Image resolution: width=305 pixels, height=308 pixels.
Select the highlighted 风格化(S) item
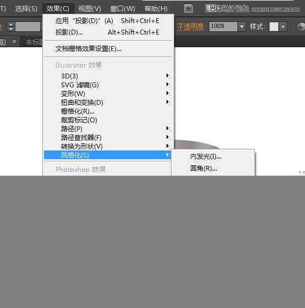108,155
